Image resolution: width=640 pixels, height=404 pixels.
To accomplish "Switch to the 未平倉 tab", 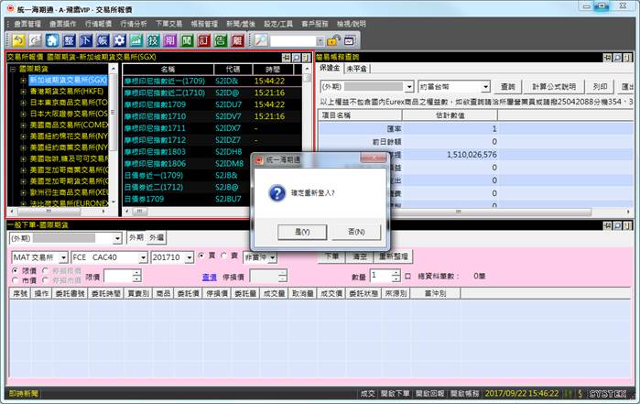I will coord(356,69).
